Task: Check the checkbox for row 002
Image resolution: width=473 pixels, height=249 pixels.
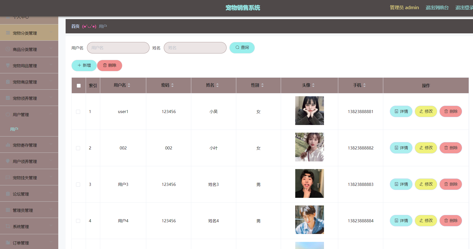Action: tap(78, 148)
